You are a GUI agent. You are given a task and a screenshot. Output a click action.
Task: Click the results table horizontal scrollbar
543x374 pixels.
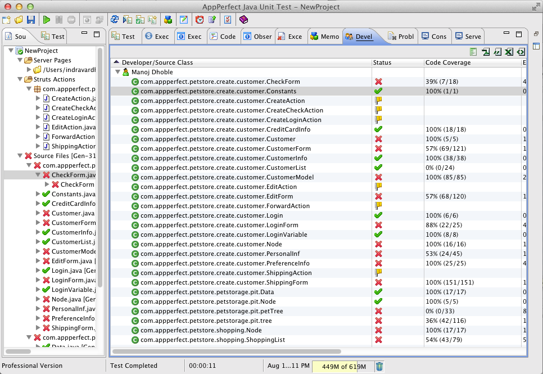pyautogui.click(x=227, y=352)
